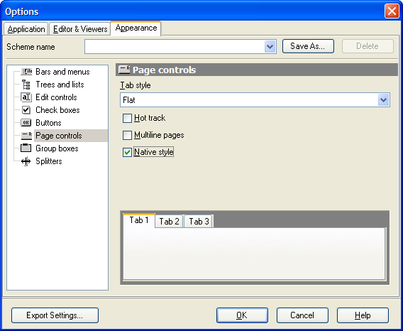
Task: Enable the Hot track checkbox
Action: tap(127, 118)
